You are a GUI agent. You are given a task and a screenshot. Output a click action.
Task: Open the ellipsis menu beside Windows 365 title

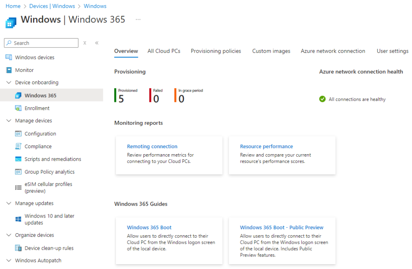[138, 19]
